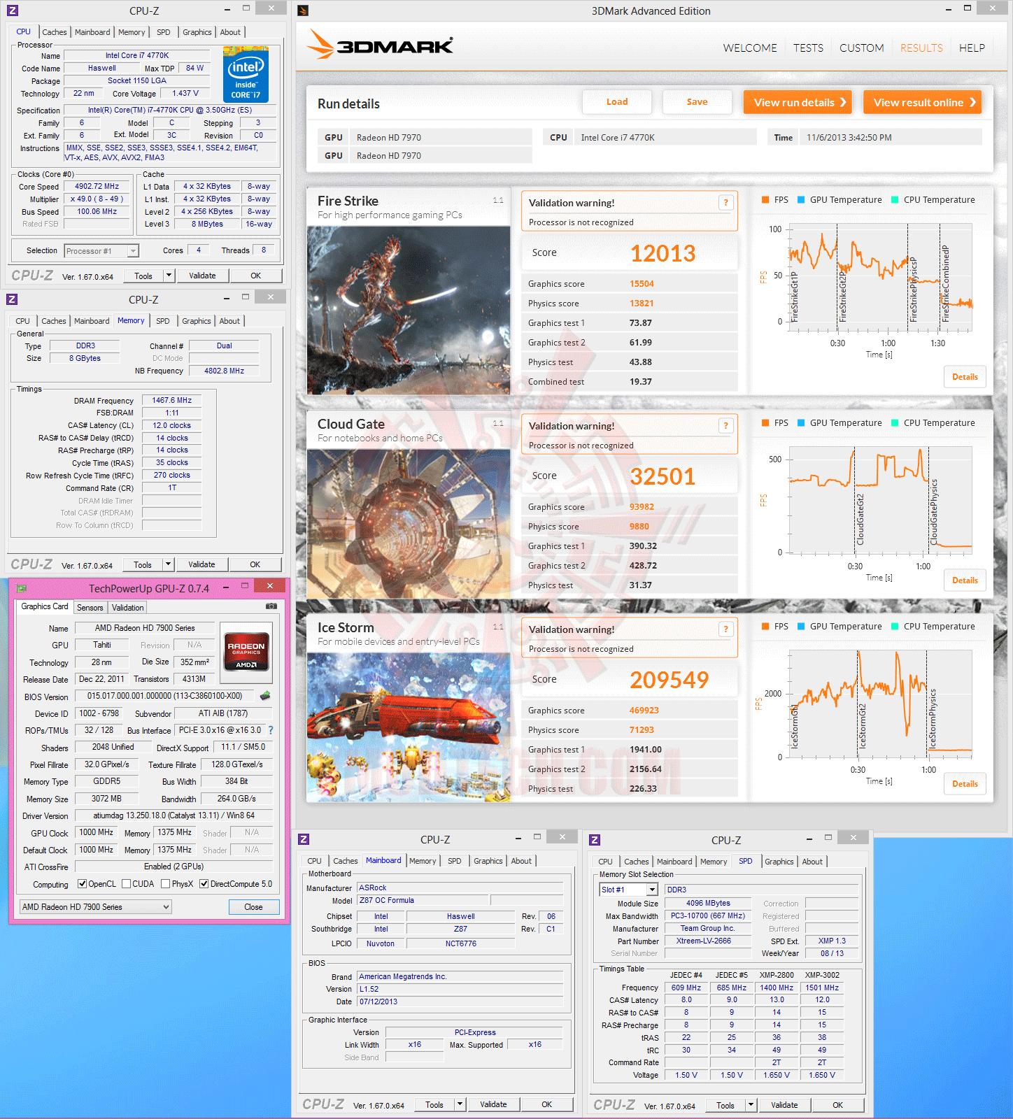Open the AMD Radeon HD 7900 Series card dropdown
This screenshot has width=1013, height=1119.
click(x=96, y=907)
